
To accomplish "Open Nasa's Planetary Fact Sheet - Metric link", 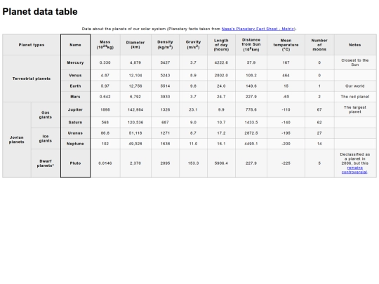I will coord(258,29).
